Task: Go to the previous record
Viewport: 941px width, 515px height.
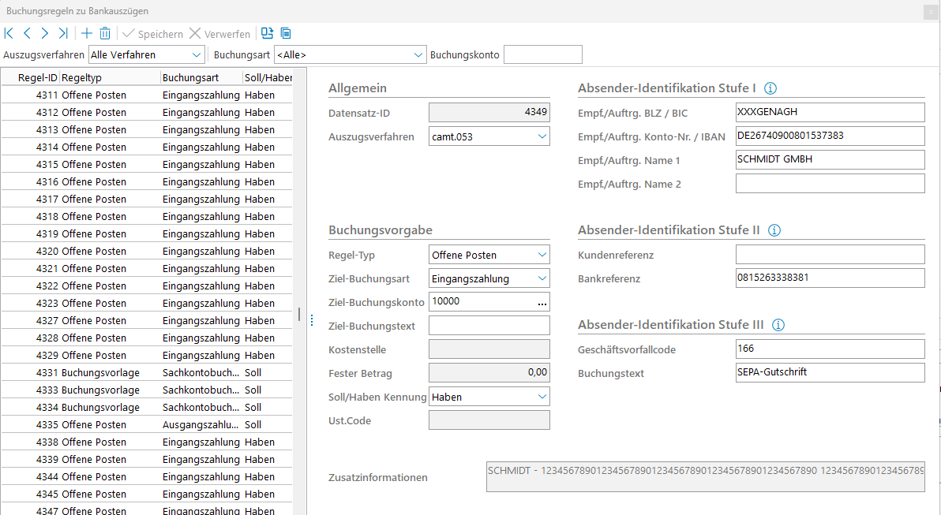Action: pos(27,34)
